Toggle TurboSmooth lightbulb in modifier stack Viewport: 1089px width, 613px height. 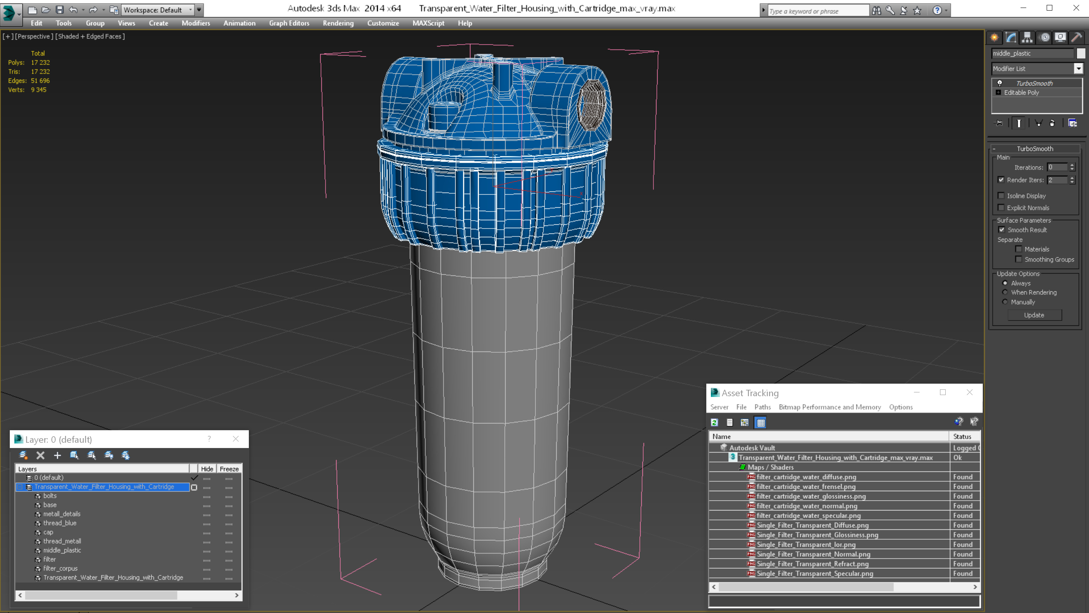[x=1000, y=83]
